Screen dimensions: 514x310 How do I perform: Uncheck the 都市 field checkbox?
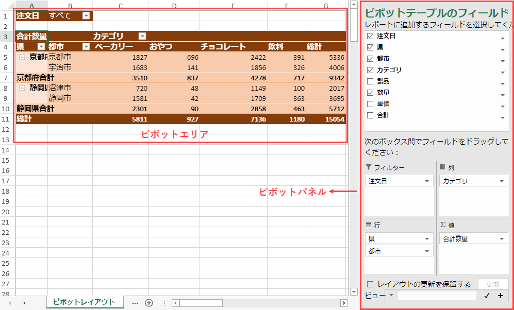pos(370,59)
